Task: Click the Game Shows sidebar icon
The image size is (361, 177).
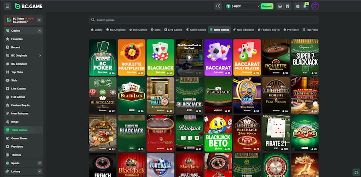Action: pyautogui.click(x=8, y=138)
